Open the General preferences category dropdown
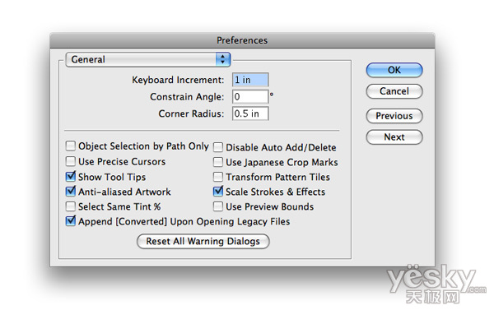The width and height of the screenshot is (494, 310). (148, 59)
